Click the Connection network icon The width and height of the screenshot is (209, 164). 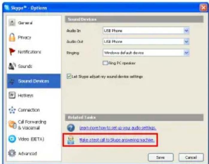point(12,110)
